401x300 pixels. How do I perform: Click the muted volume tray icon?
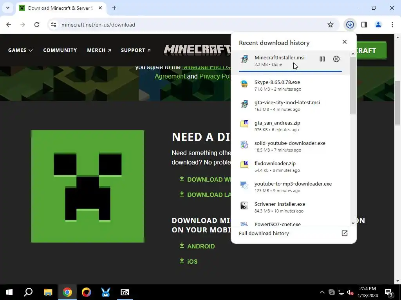[x=350, y=292]
